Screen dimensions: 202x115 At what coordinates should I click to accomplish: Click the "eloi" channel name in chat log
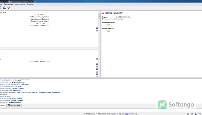[19, 92]
